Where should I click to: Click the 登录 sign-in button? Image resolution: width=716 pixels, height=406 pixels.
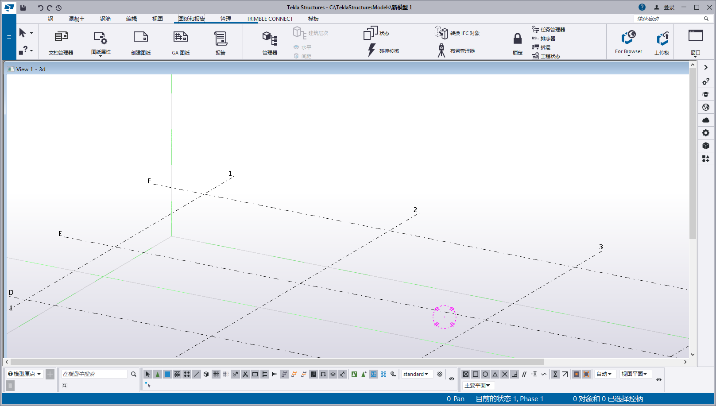[664, 8]
